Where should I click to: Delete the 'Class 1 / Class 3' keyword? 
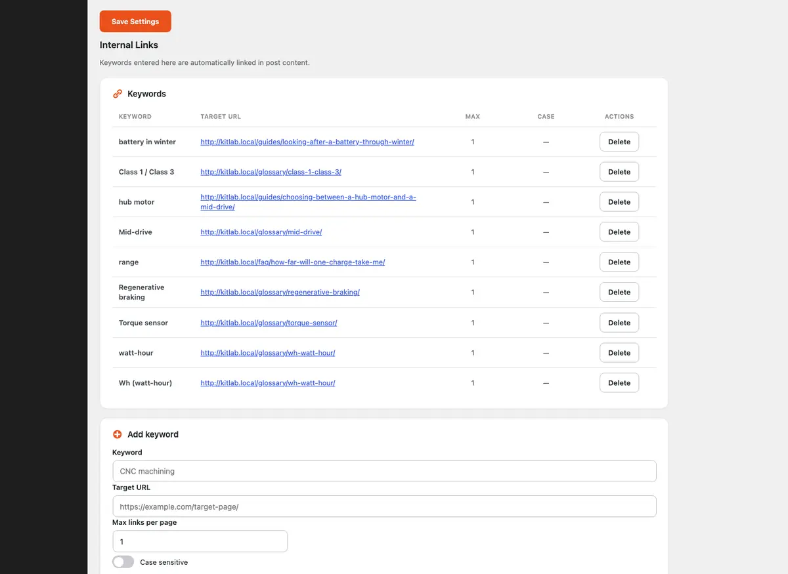point(619,172)
